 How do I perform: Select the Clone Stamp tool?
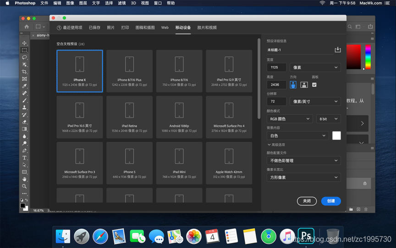(24, 107)
